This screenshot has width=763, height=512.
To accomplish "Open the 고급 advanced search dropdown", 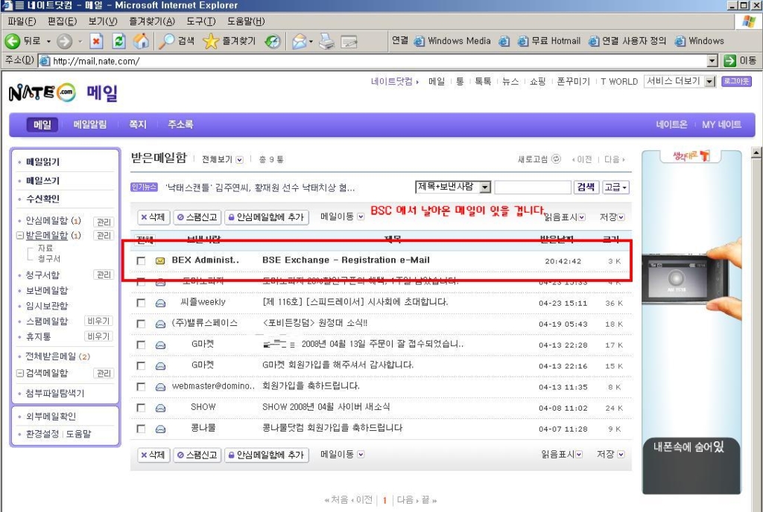I will (x=615, y=187).
